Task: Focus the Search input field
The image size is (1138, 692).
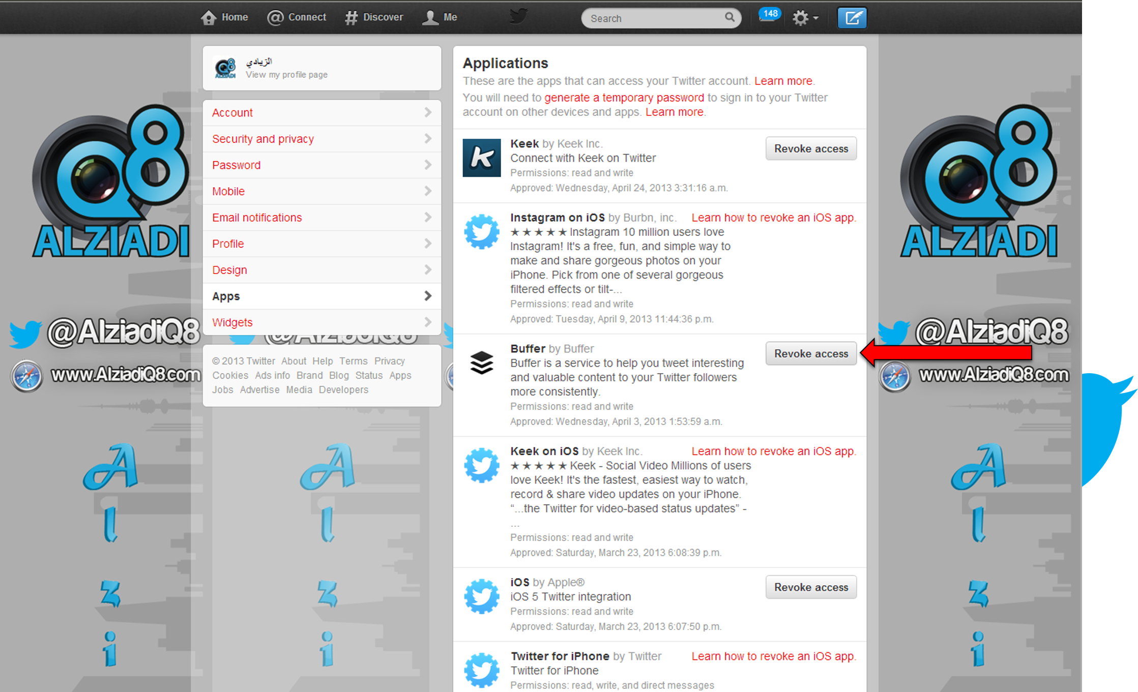Action: point(654,18)
